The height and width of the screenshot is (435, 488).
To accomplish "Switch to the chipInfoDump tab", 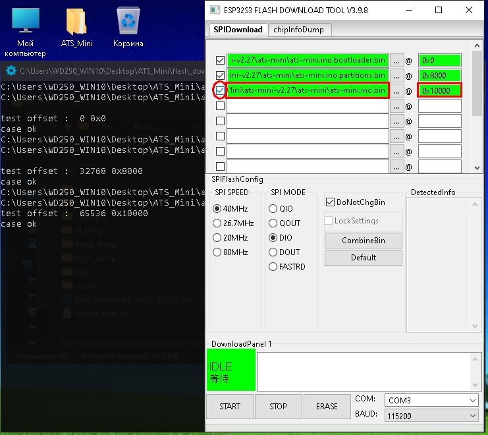I will click(298, 30).
